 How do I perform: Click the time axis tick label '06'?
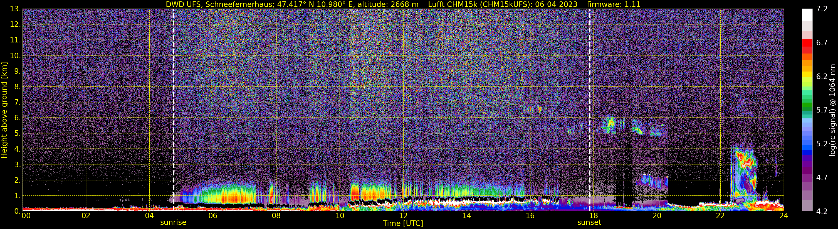213,216
